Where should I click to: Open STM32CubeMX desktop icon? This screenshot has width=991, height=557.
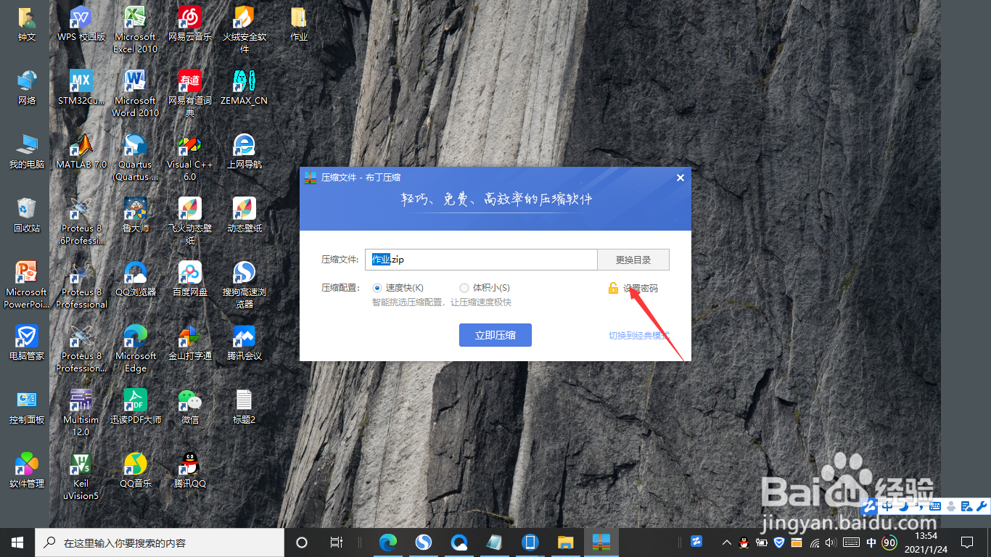tap(81, 87)
